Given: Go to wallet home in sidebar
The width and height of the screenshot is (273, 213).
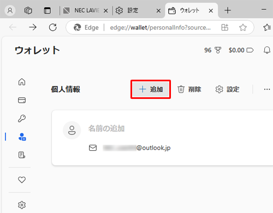Looking at the screenshot, I should [22, 82].
